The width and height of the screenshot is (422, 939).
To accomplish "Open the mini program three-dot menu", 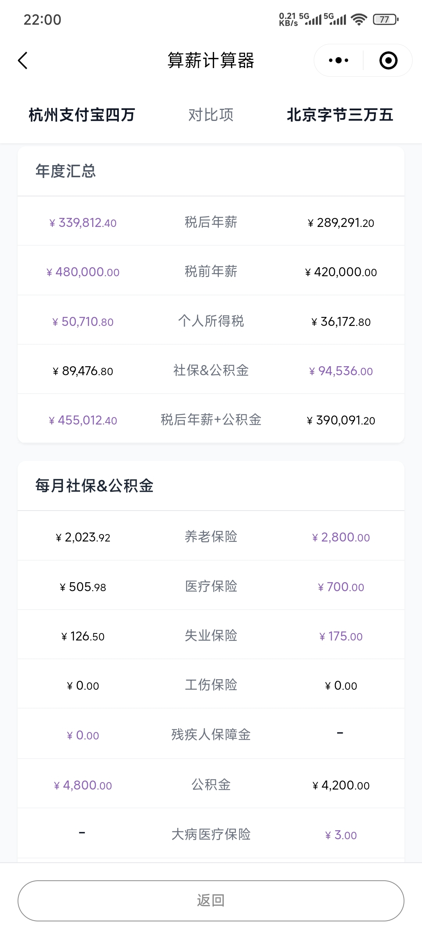I will point(338,61).
